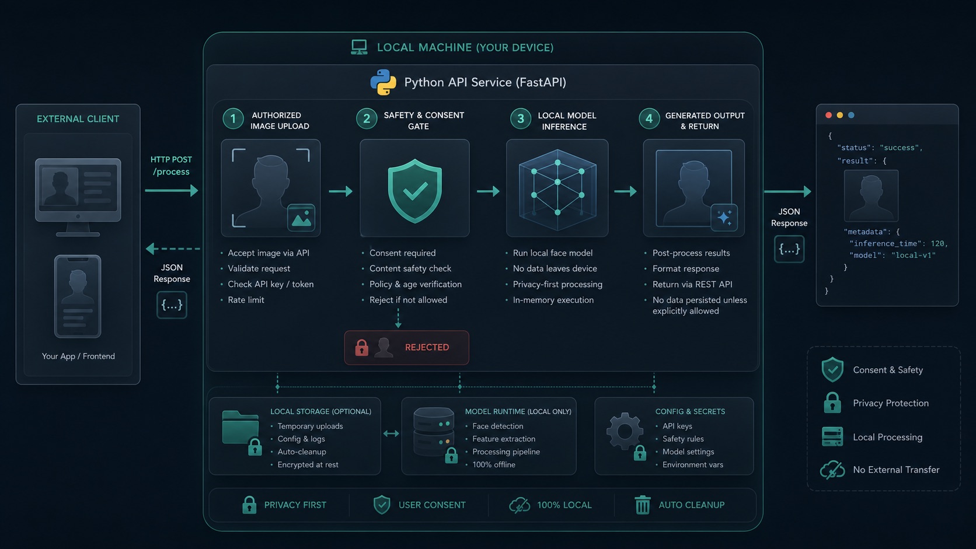Image resolution: width=976 pixels, height=549 pixels.
Task: Click the small image badge on upload
Action: 301,218
